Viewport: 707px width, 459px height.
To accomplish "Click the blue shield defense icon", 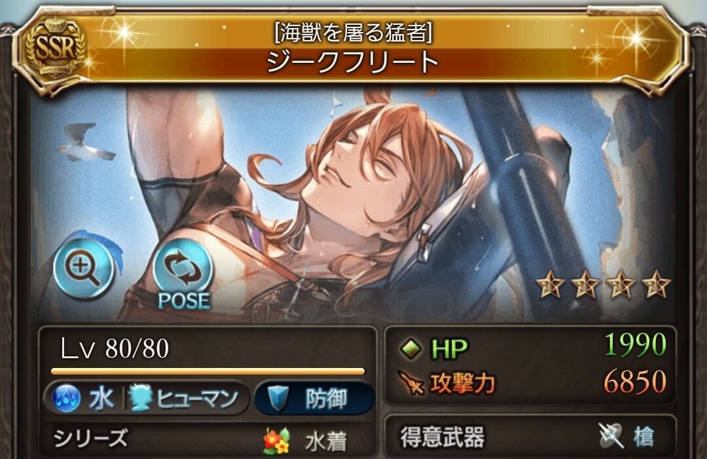I will [x=278, y=397].
